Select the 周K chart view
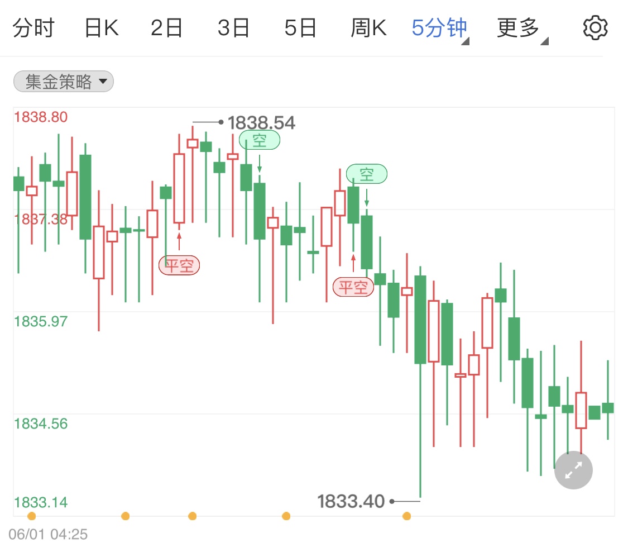Viewport: 628px width, 552px height. [x=369, y=26]
